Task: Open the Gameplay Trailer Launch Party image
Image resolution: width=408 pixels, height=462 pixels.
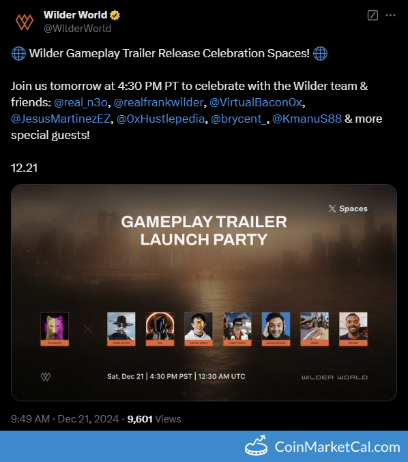Action: click(x=204, y=292)
